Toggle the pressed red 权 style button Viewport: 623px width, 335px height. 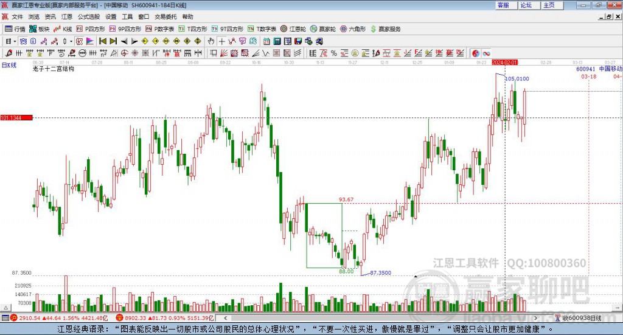click(80, 41)
